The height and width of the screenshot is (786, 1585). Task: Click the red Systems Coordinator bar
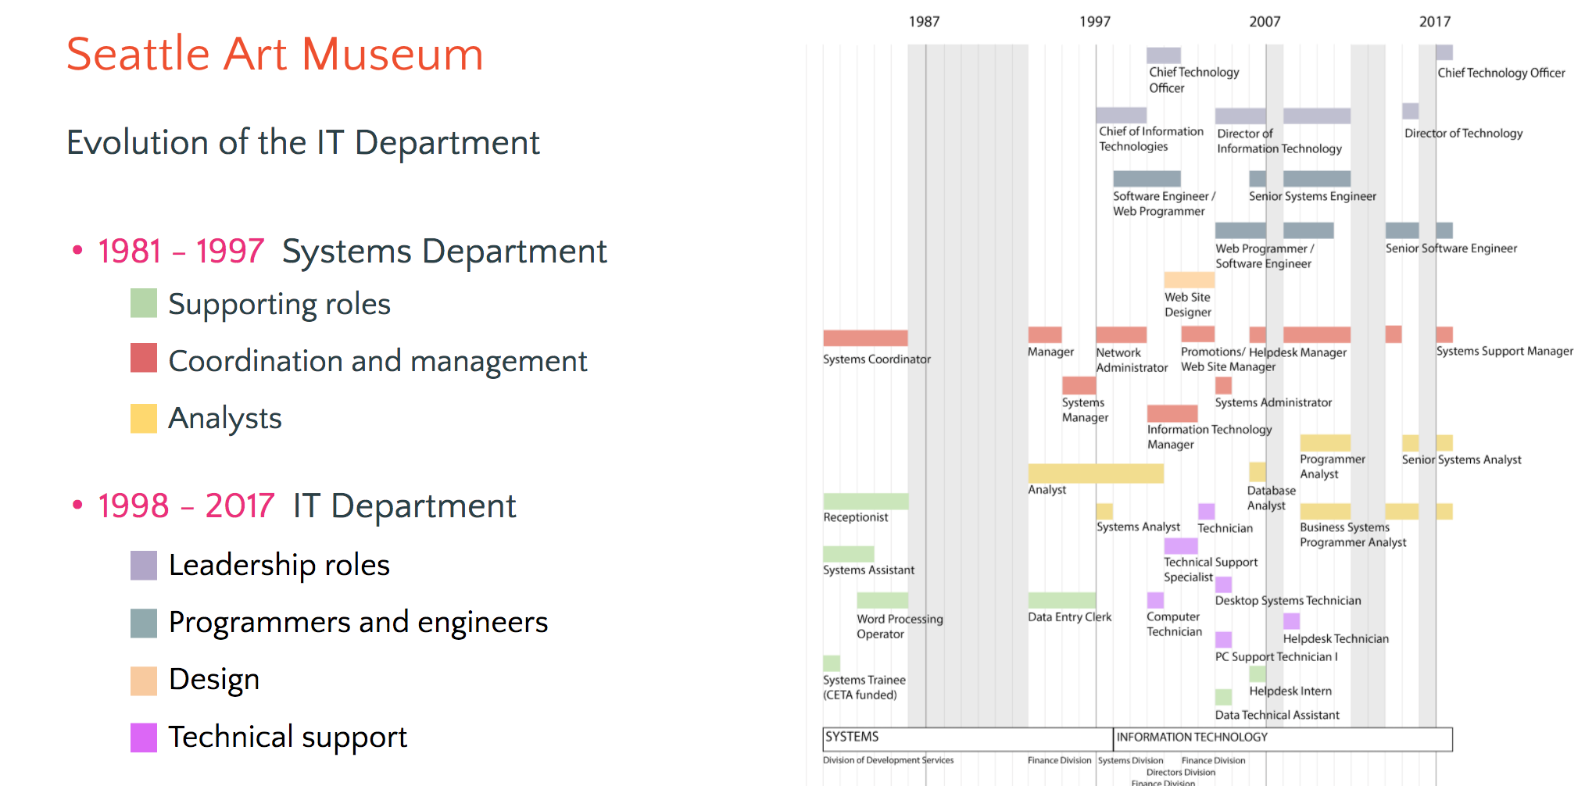coord(865,338)
